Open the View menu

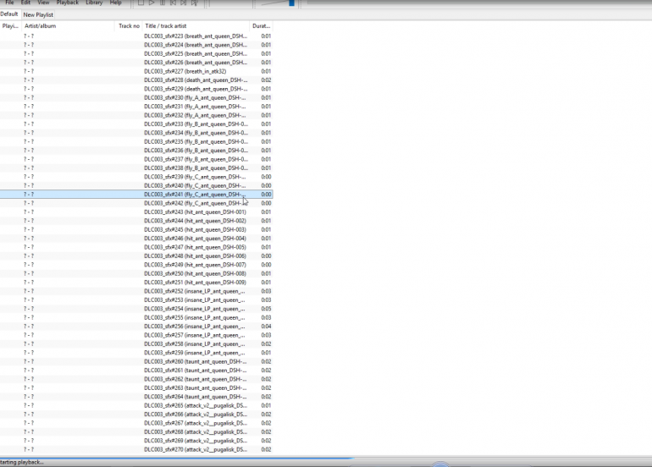[42, 3]
